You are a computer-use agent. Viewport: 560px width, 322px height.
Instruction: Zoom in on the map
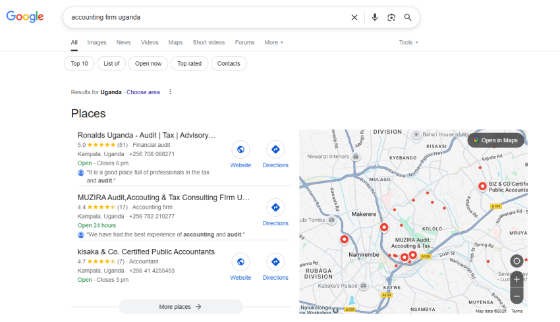(517, 279)
